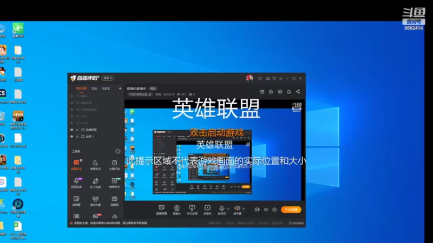Click the pencil edit icon beside PUBG category
This screenshot has height=243, width=433.
point(150,94)
